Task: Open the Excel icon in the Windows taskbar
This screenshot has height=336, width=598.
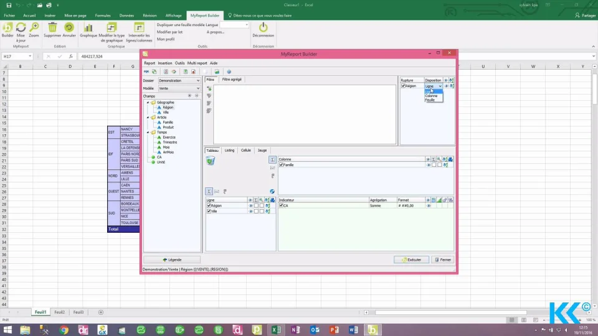Action: point(276,330)
